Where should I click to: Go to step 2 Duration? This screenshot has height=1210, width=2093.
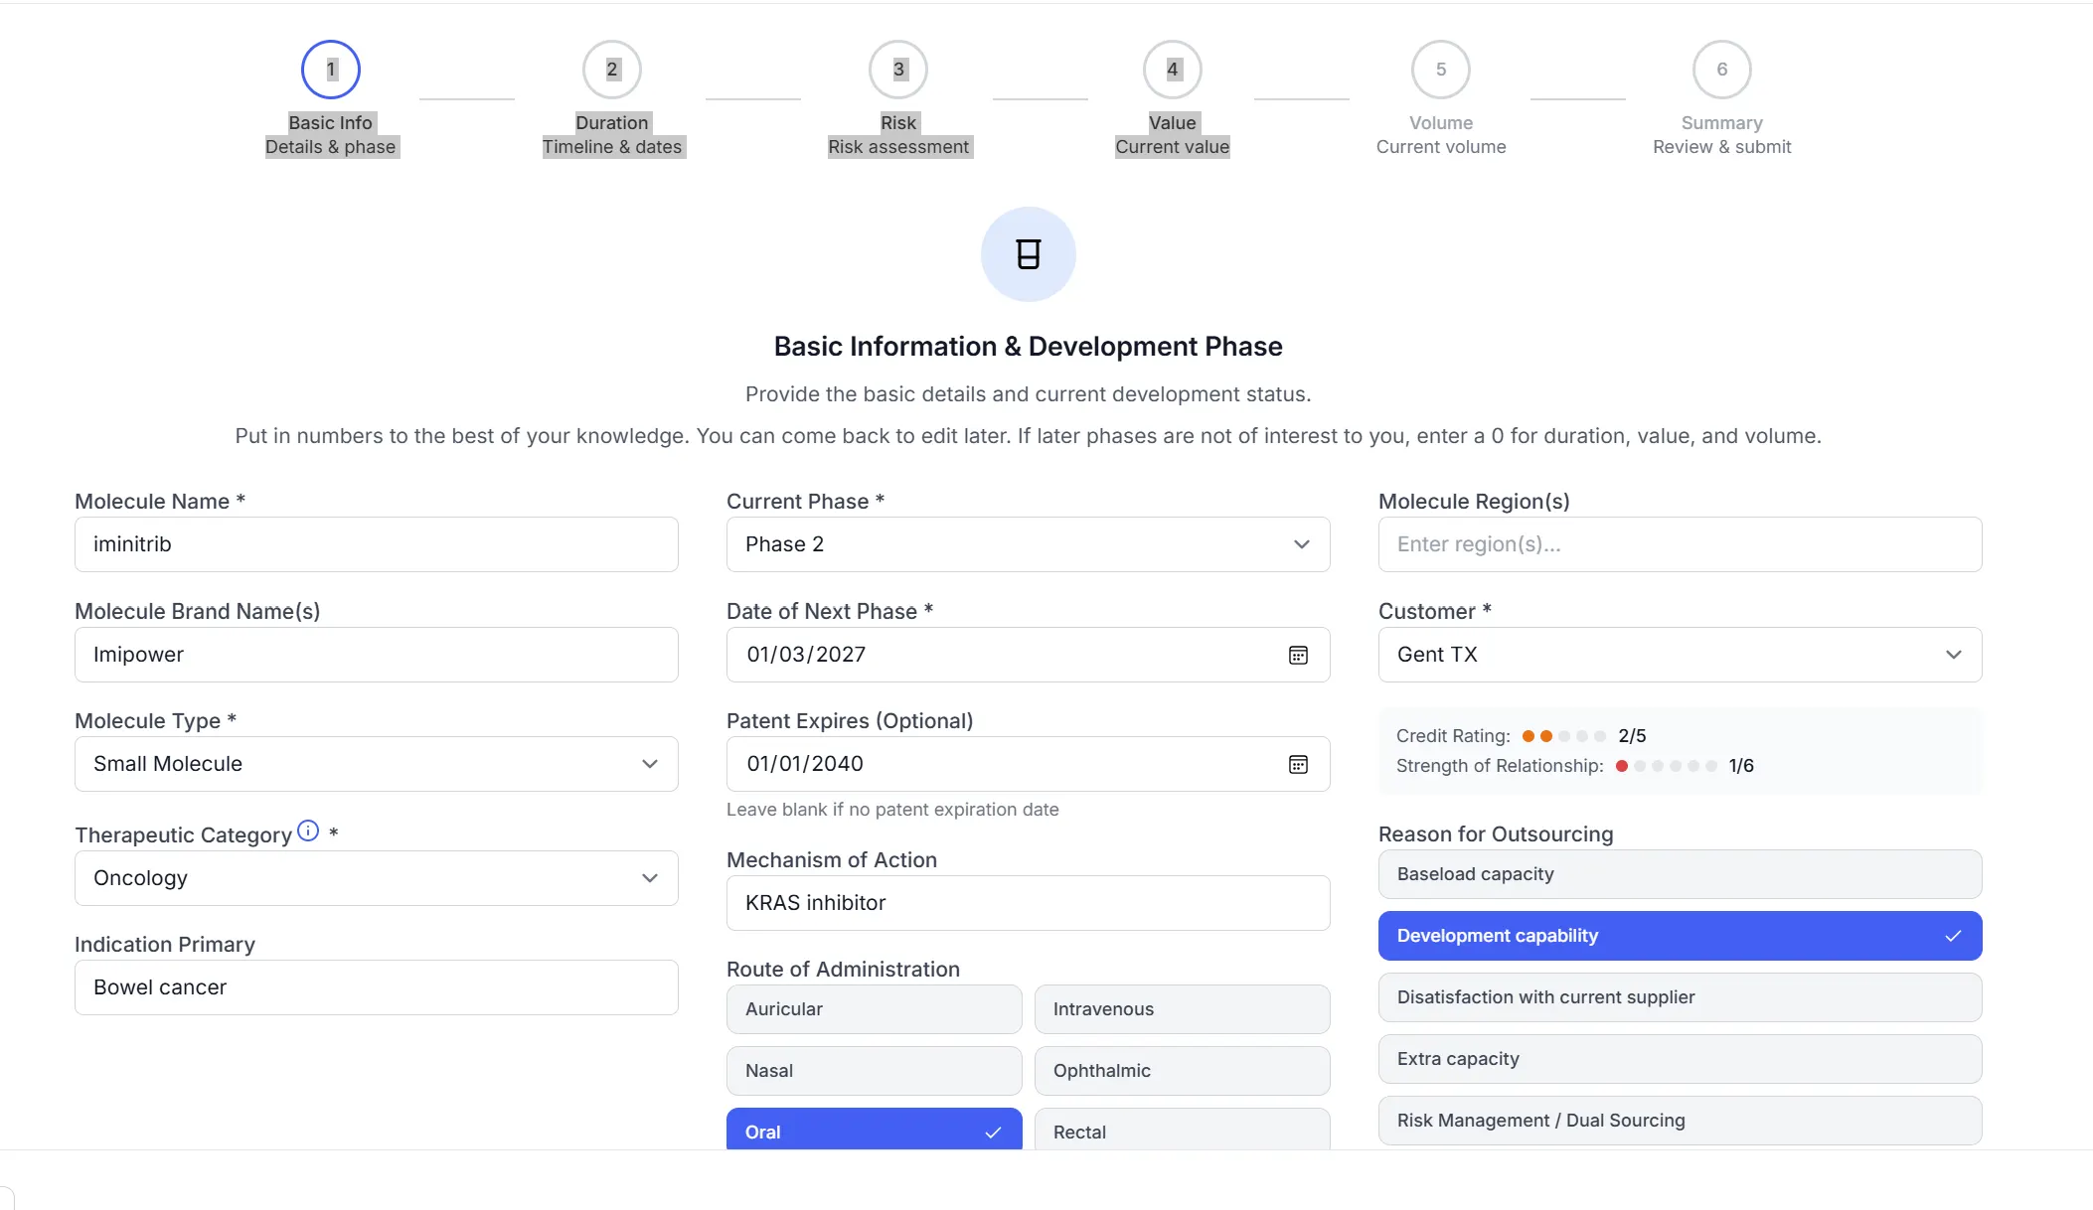(x=612, y=70)
